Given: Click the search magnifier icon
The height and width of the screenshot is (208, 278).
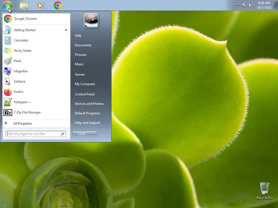Looking at the screenshot, I should (x=63, y=134).
